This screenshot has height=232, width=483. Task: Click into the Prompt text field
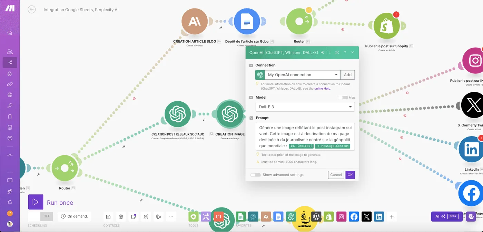[305, 137]
